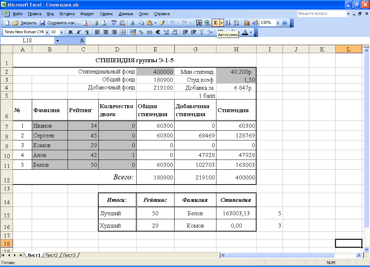The image size is (370, 267).
Task: Open the Вставка menu
Action: (x=67, y=14)
